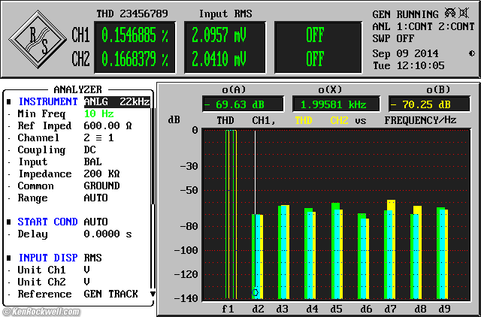The image size is (481, 317).
Task: Select the INSTRUMENT field ANLG 22kHz
Action: pyautogui.click(x=117, y=101)
